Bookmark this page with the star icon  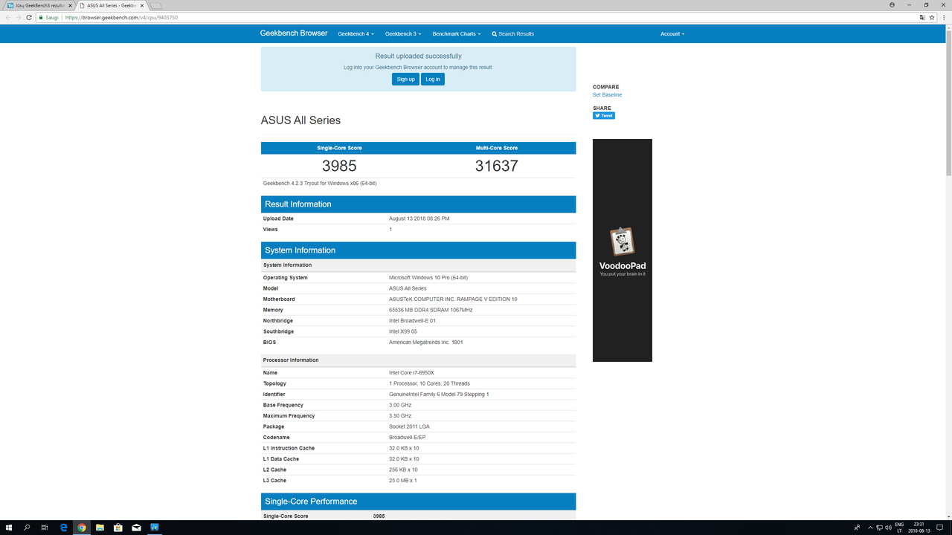933,17
